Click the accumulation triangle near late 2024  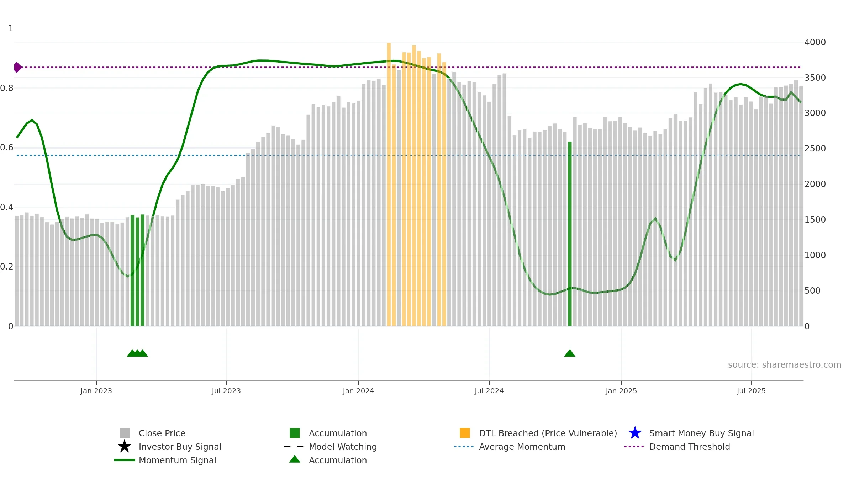(570, 353)
